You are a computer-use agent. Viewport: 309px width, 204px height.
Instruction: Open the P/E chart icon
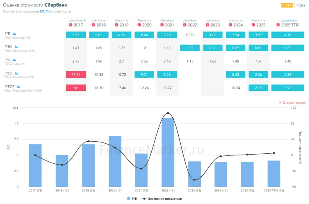pyautogui.click(x=14, y=34)
